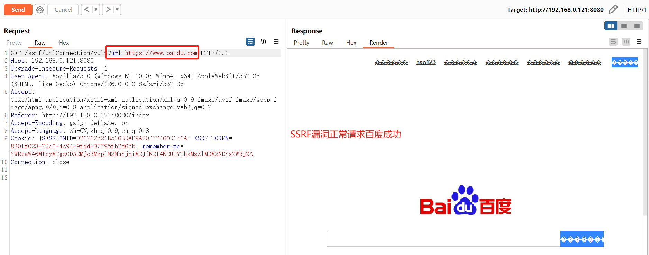Toggle non-printable chars in Response panel
This screenshot has width=649, height=255.
pyautogui.click(x=626, y=42)
